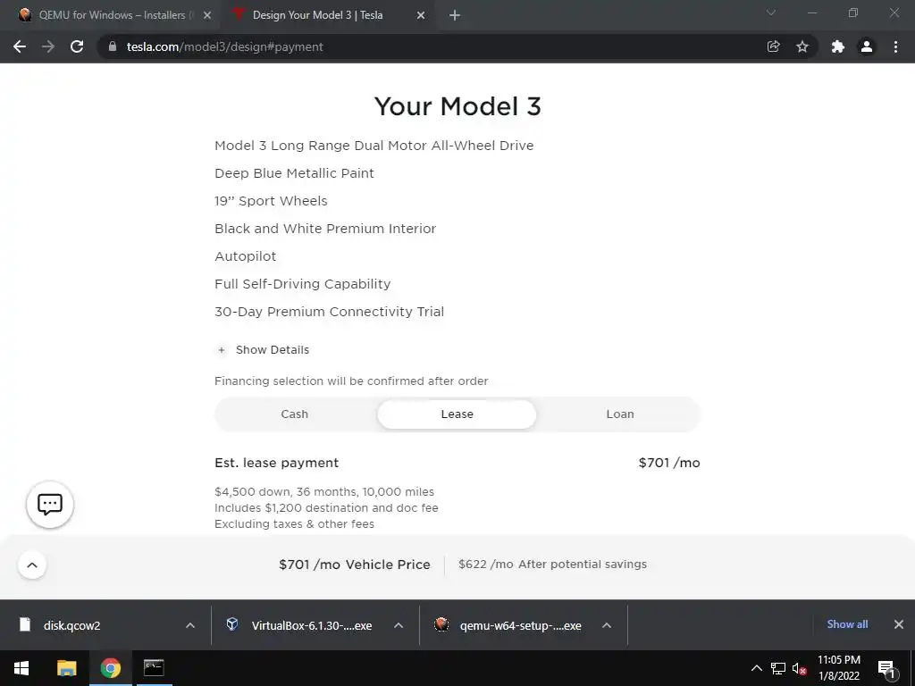Viewport: 915px width, 686px height.
Task: Click Black and White Premium Interior text
Action: click(325, 229)
